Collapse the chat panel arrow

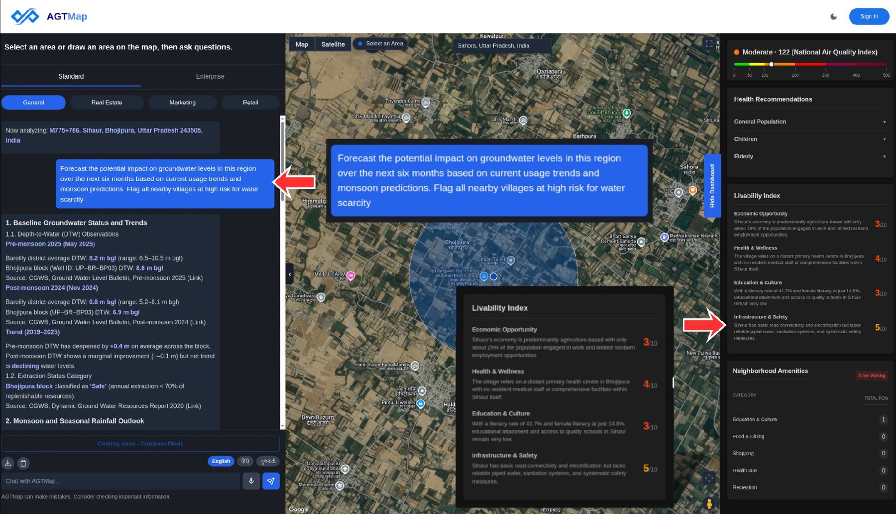pos(290,274)
